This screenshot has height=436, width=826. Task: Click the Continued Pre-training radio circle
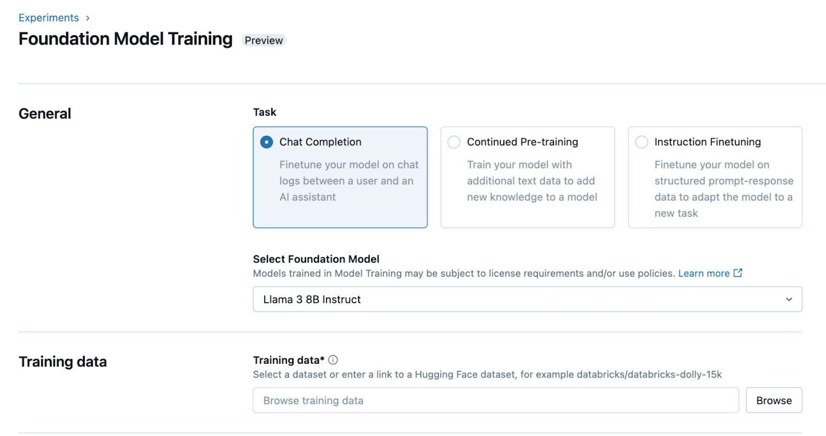point(454,142)
